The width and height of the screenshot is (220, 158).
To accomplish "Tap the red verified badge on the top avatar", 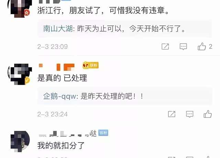I will pyautogui.click(x=27, y=13).
